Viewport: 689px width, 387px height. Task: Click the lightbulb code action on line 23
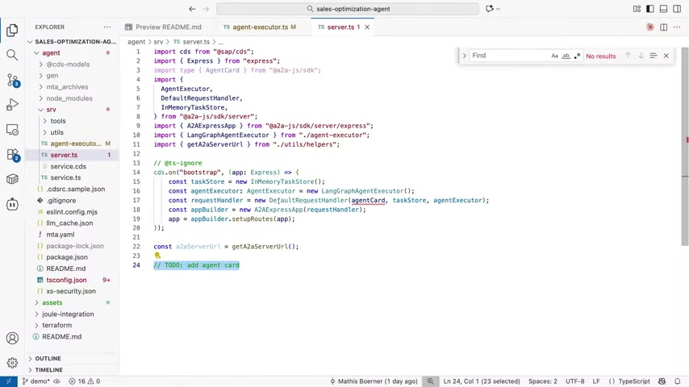[157, 256]
